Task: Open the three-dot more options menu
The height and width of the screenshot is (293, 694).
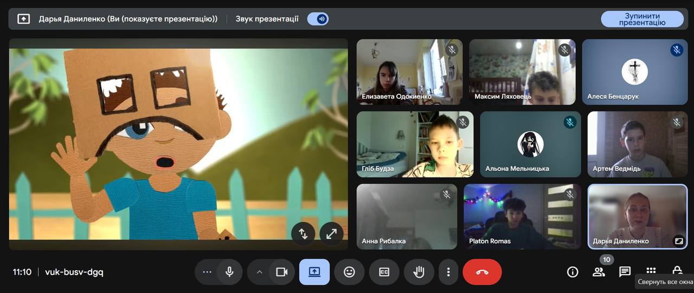Action: click(x=448, y=272)
